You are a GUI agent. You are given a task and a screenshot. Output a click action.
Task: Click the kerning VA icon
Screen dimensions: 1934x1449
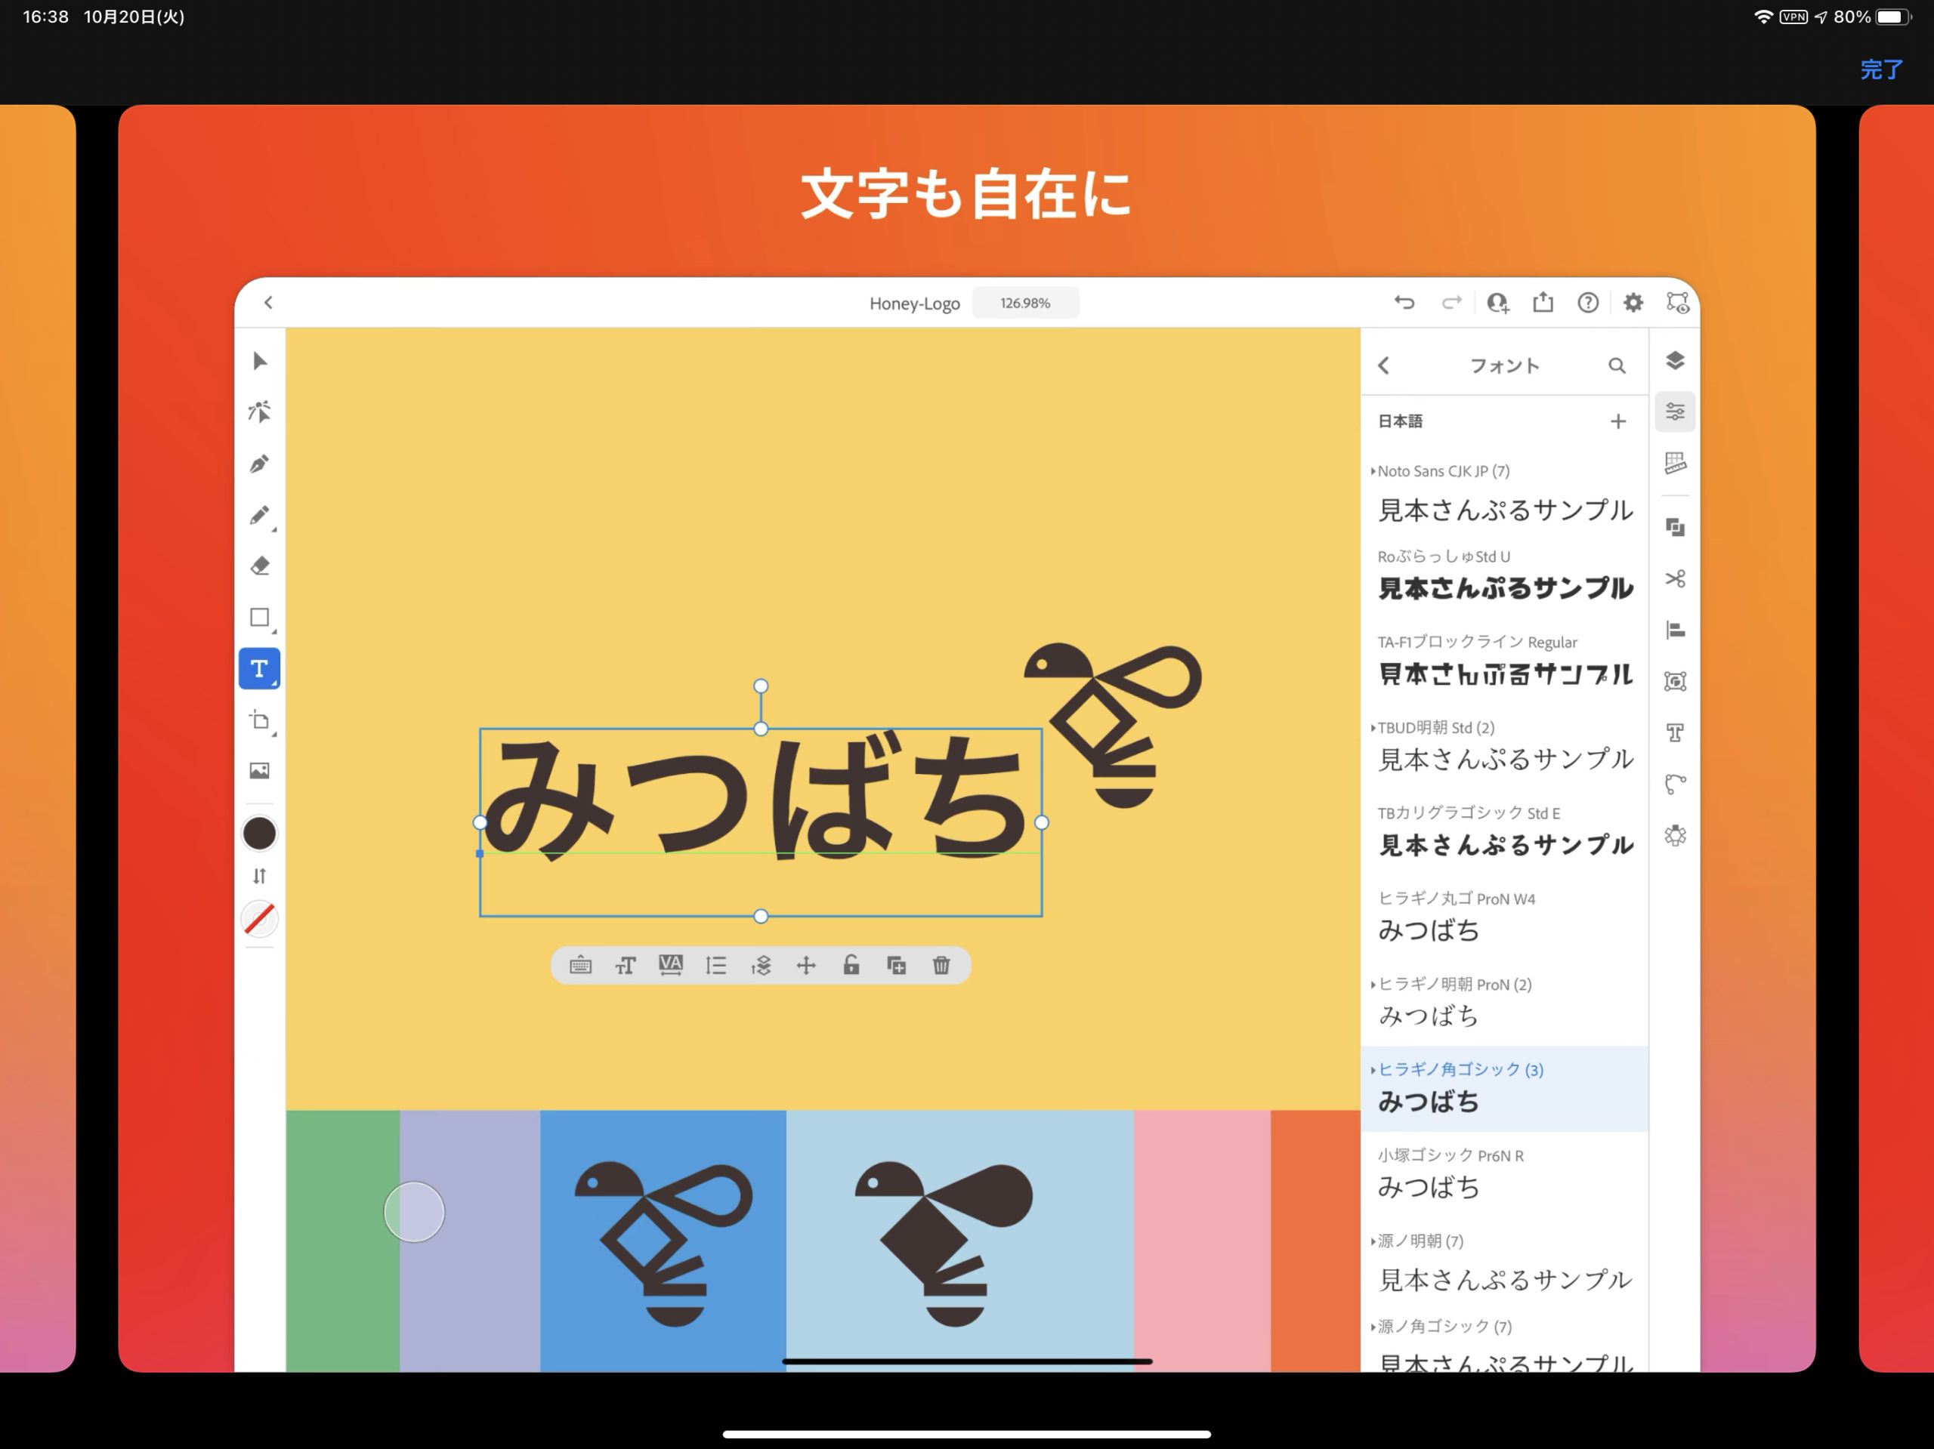(x=671, y=966)
